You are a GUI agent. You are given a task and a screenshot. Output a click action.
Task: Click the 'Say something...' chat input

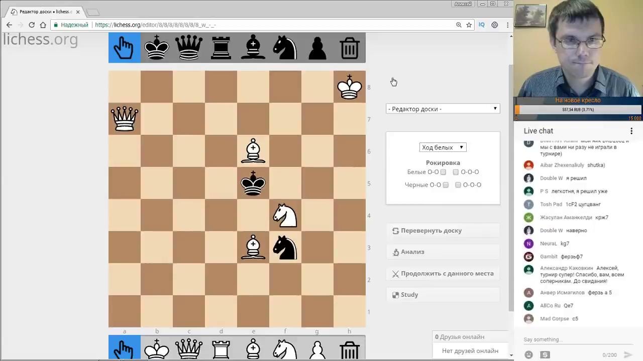coord(573,339)
